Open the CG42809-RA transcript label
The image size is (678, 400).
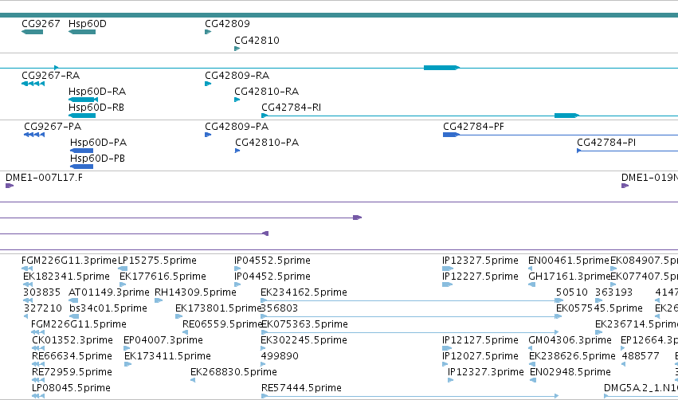[x=237, y=75]
